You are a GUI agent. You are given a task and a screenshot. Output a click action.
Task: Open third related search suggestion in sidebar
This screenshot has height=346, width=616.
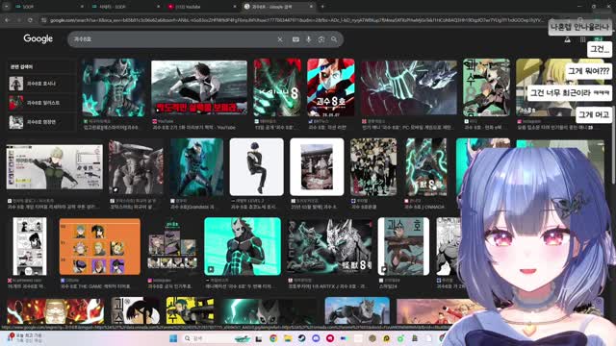41,122
